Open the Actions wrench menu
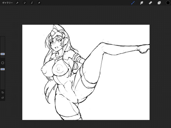This screenshot has width=171, height=128. [x=17, y=3]
